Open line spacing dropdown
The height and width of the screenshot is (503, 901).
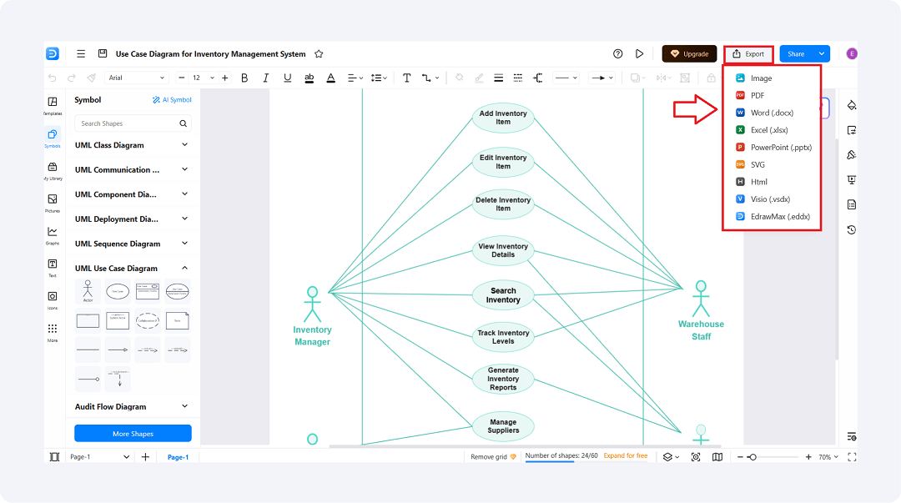click(379, 78)
